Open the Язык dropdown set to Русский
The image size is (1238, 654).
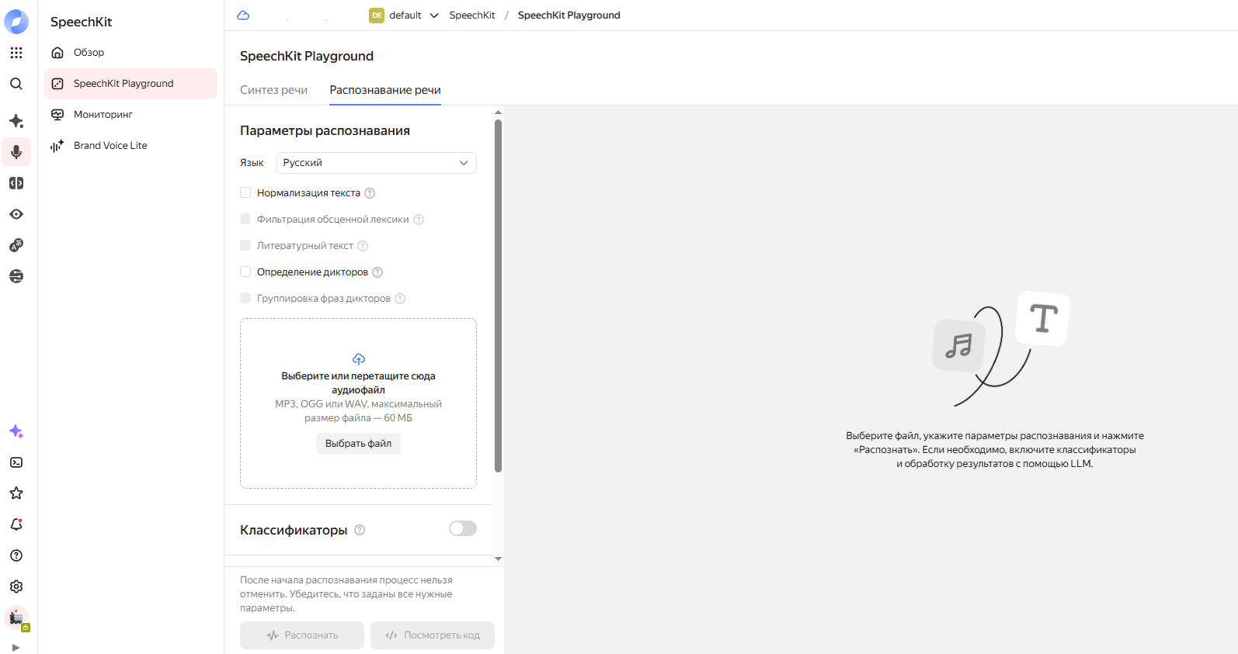(x=377, y=163)
